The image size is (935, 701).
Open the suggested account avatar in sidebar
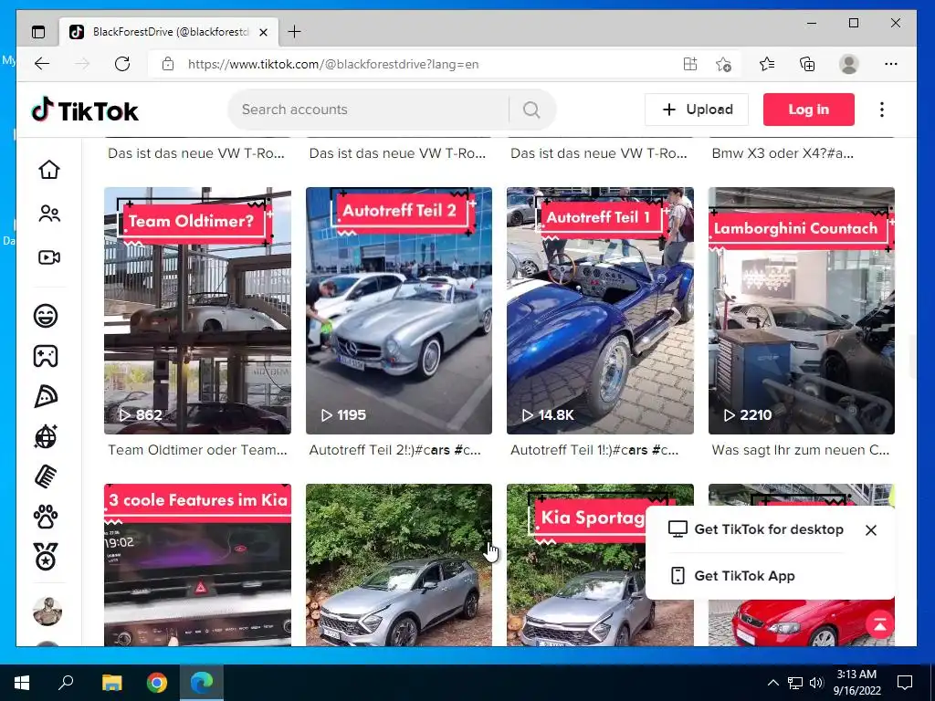click(47, 611)
